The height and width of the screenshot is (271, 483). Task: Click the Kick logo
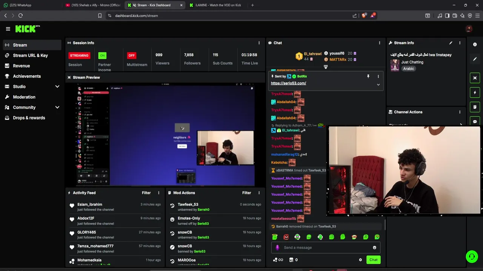tap(28, 29)
